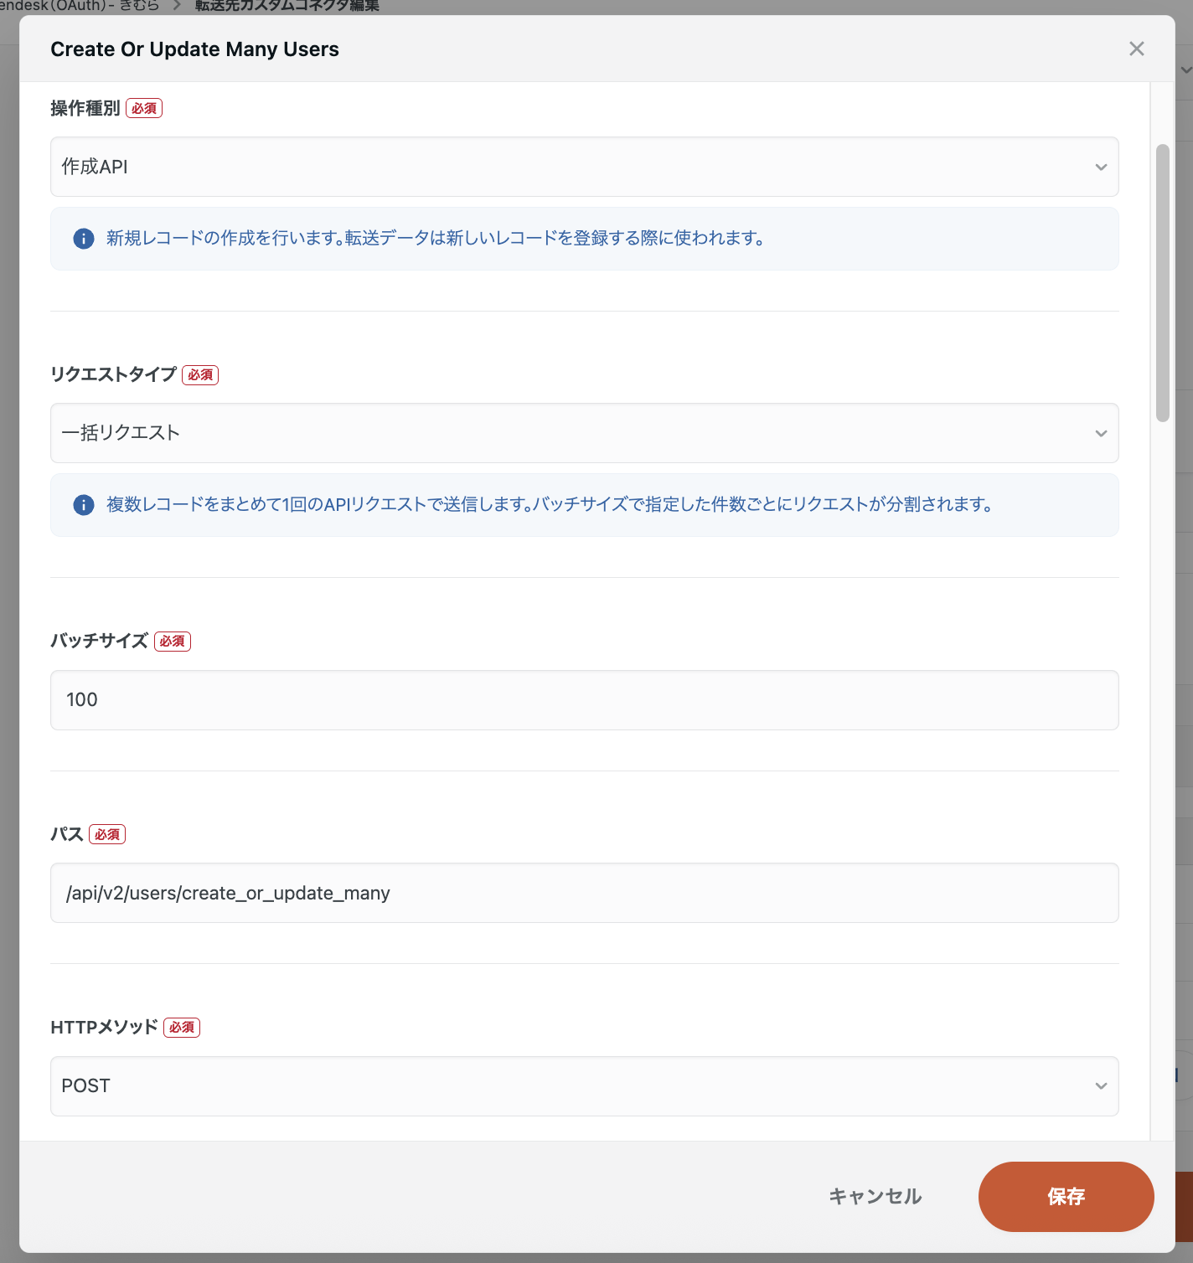The image size is (1193, 1263).
Task: Close the Create Or Update Many Users dialog
Action: click(x=1136, y=49)
